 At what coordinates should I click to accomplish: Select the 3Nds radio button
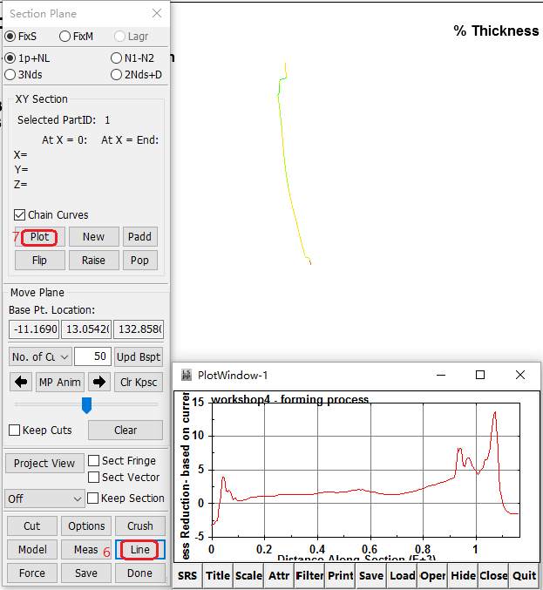pos(10,74)
